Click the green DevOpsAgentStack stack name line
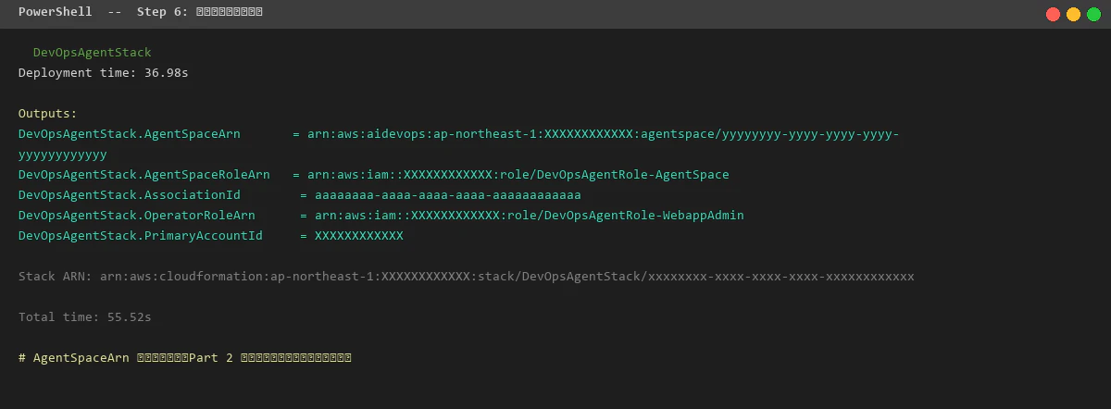1111x409 pixels. pos(92,53)
